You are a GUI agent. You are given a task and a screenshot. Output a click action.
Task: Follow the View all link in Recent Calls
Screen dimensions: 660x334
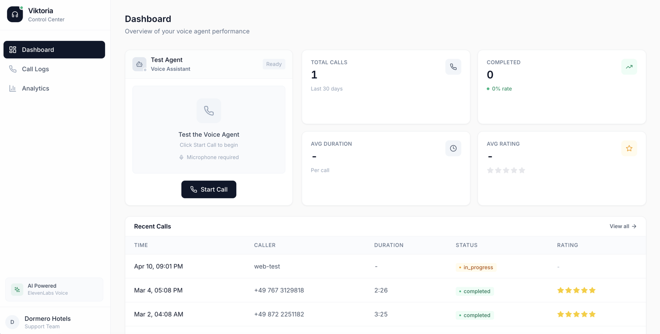pyautogui.click(x=622, y=226)
